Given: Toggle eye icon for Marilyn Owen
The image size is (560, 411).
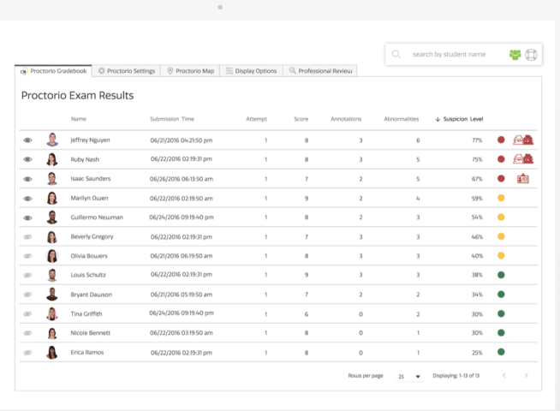Looking at the screenshot, I should (27, 198).
